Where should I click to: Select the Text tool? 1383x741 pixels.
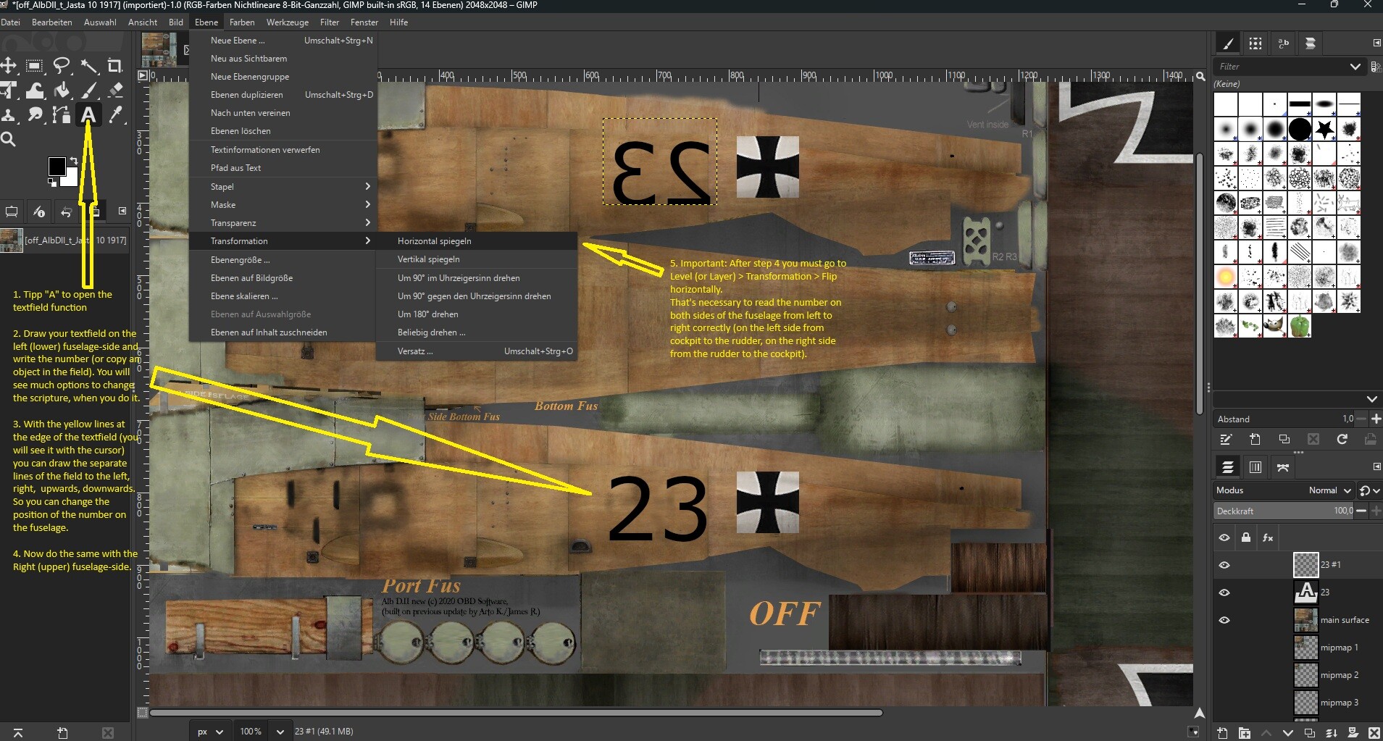pyautogui.click(x=88, y=114)
